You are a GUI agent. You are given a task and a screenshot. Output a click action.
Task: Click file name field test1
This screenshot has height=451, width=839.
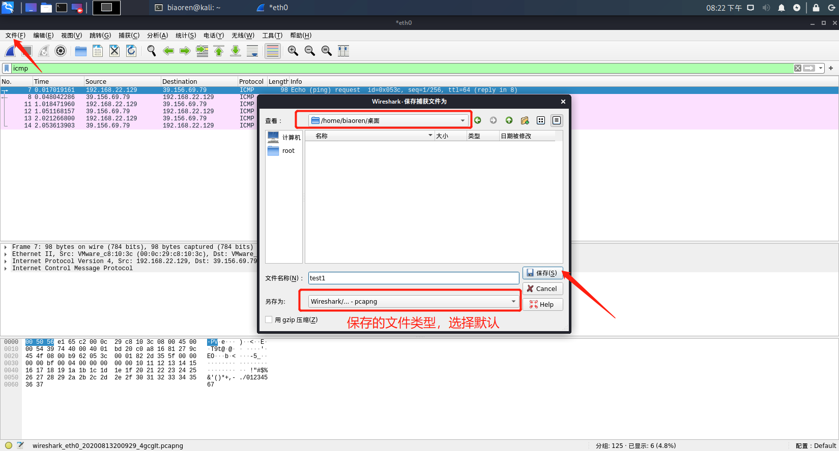tap(414, 278)
